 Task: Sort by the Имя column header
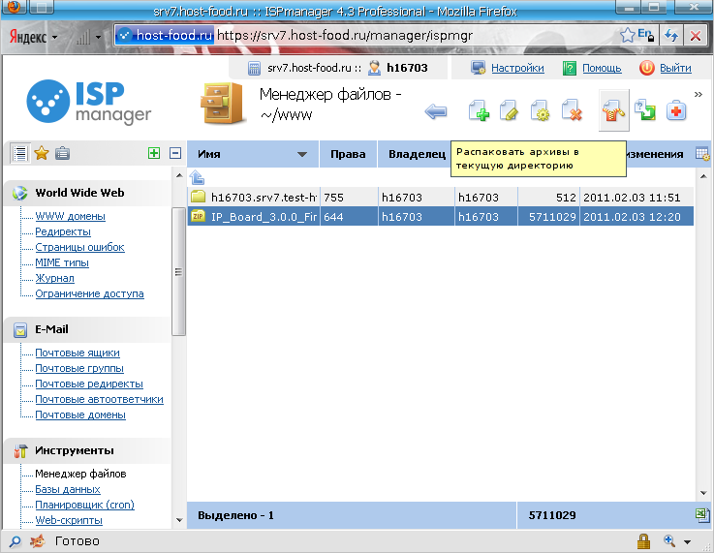252,154
